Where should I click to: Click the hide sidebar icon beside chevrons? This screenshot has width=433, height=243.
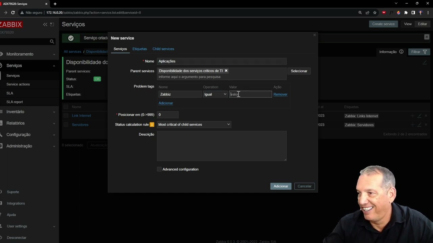(52, 24)
